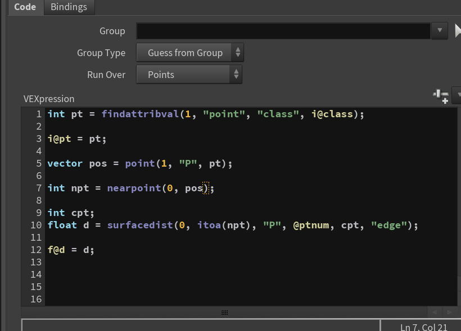Click 'nearpoint' in line 7
The width and height of the screenshot is (461, 331).
tap(134, 188)
